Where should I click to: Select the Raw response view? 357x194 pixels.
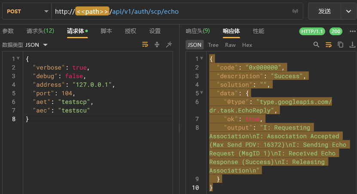[x=230, y=45]
